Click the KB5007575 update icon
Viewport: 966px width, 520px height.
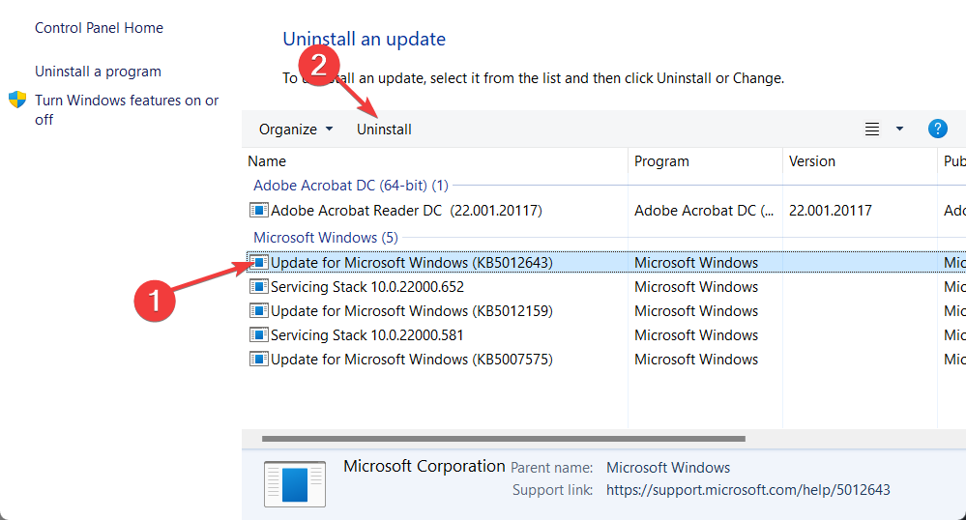click(258, 360)
